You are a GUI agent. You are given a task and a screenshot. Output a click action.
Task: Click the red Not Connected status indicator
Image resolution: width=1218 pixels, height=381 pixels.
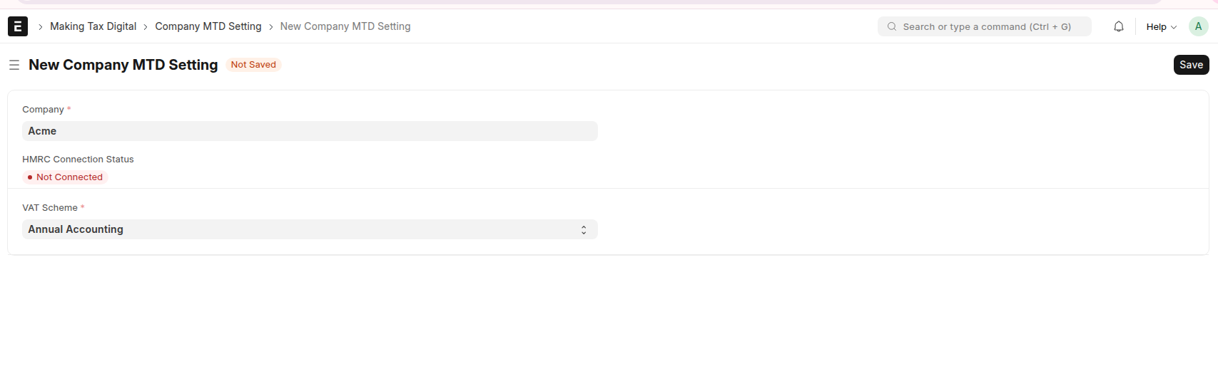pos(65,177)
